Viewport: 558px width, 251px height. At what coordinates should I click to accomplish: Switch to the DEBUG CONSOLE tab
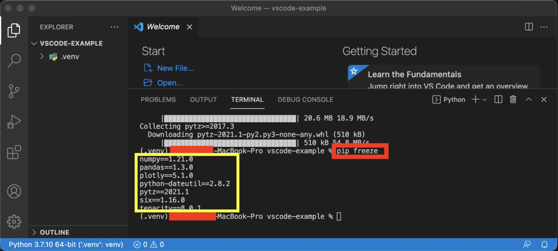tap(305, 100)
